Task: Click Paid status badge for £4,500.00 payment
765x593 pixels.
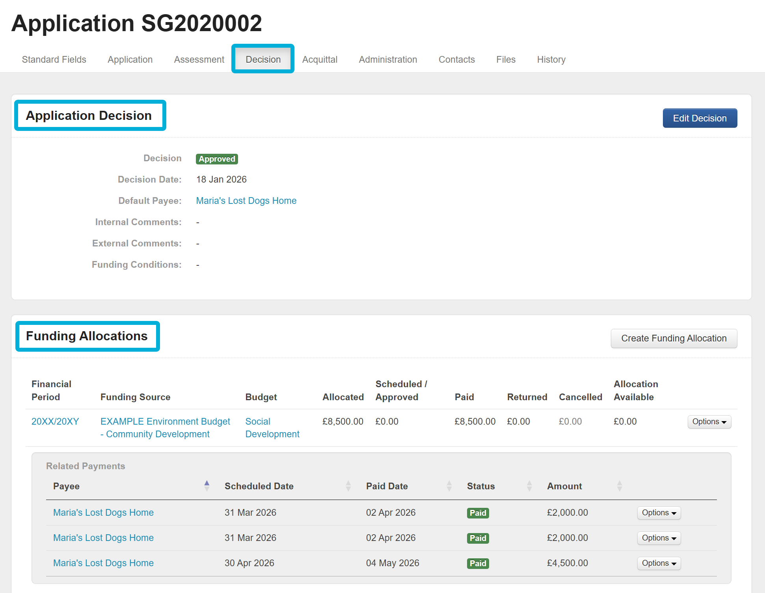Action: [478, 563]
